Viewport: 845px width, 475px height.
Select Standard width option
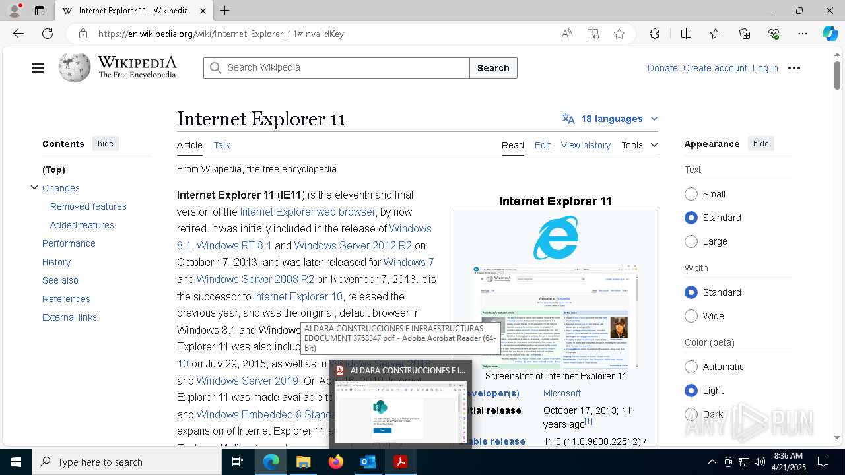click(x=691, y=292)
